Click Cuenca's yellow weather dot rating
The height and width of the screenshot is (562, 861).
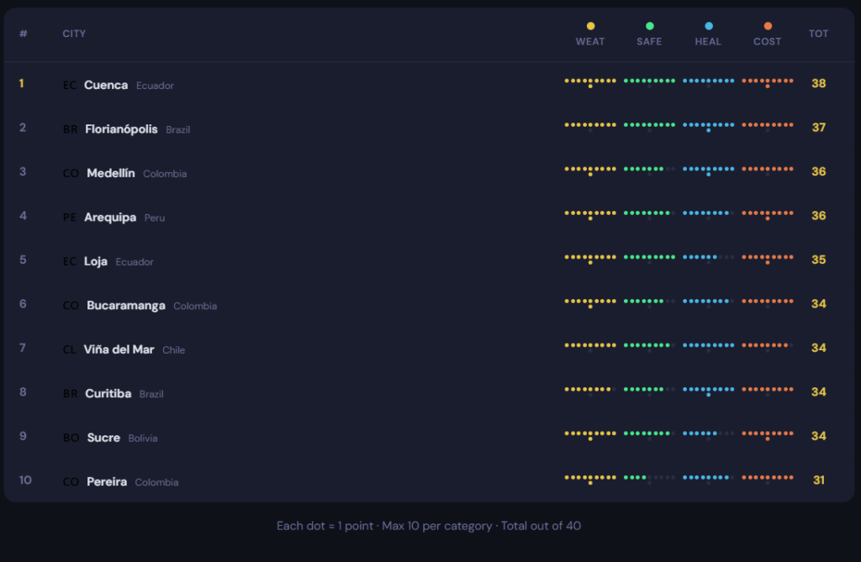(590, 81)
